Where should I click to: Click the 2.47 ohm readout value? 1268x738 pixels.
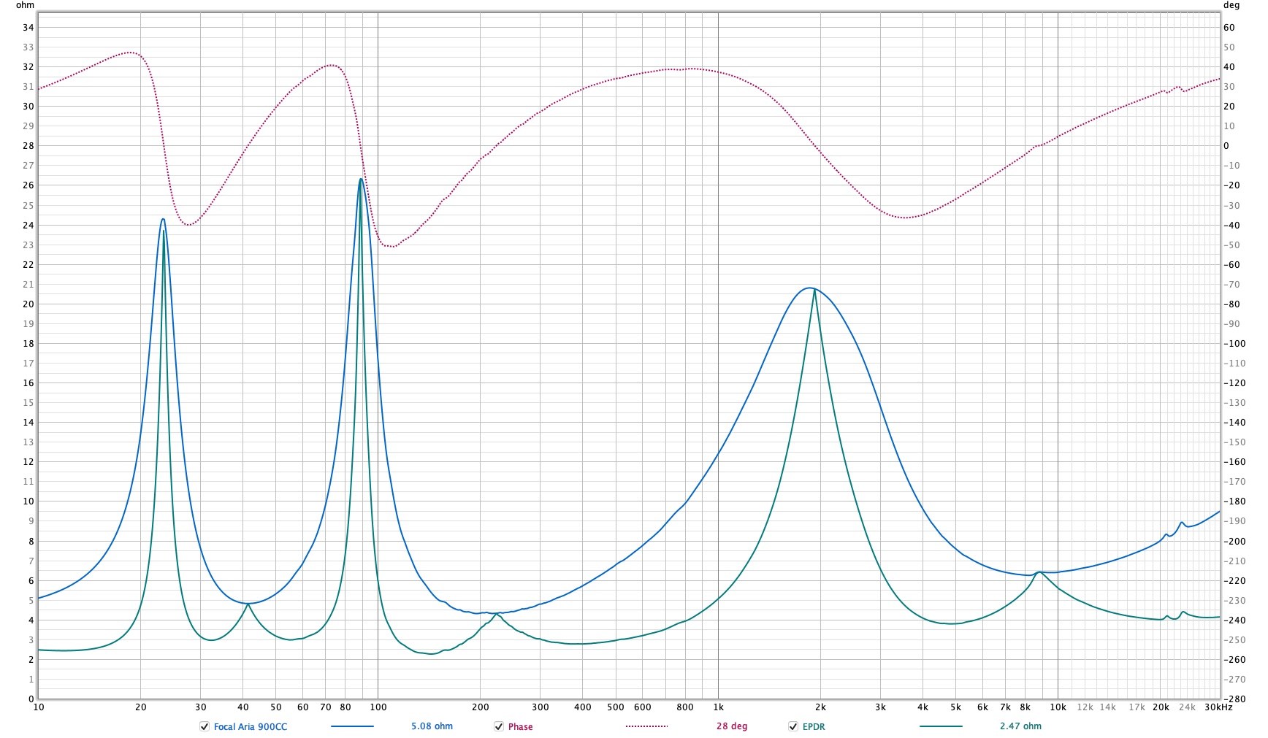1020,726
